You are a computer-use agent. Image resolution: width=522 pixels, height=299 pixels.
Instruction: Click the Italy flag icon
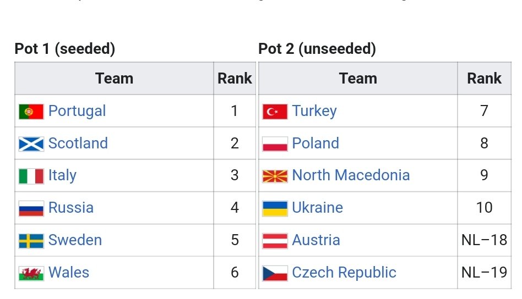pos(31,176)
